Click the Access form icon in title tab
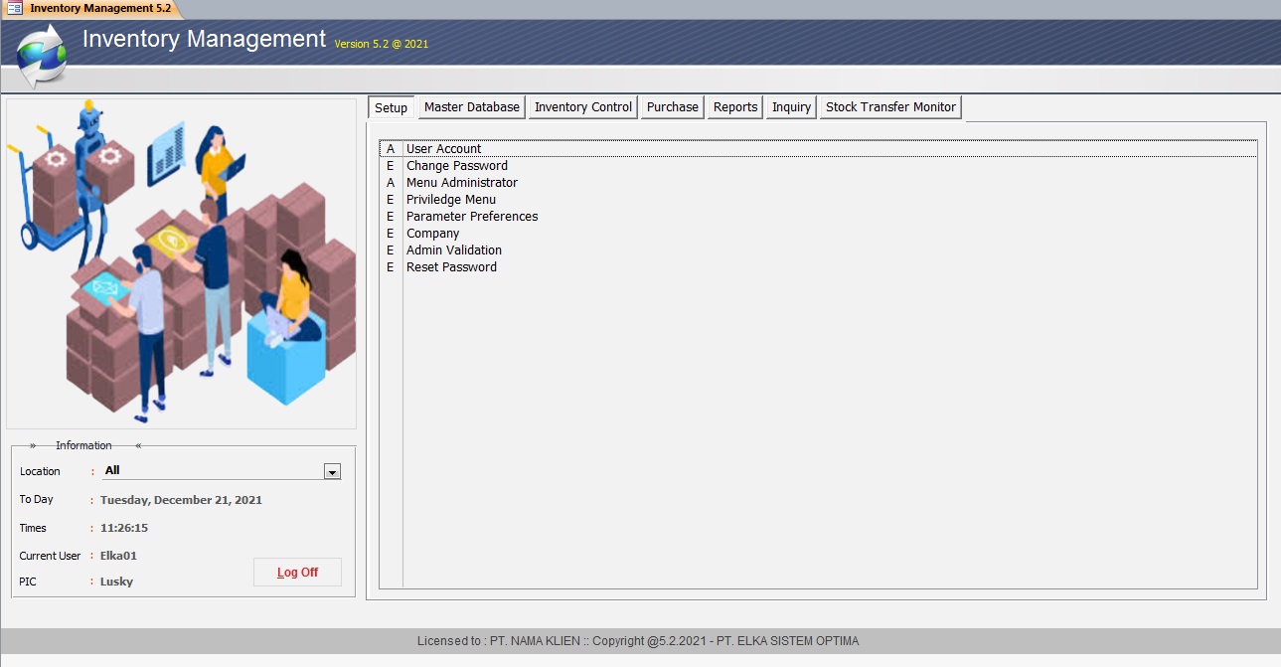This screenshot has height=667, width=1281. click(15, 8)
